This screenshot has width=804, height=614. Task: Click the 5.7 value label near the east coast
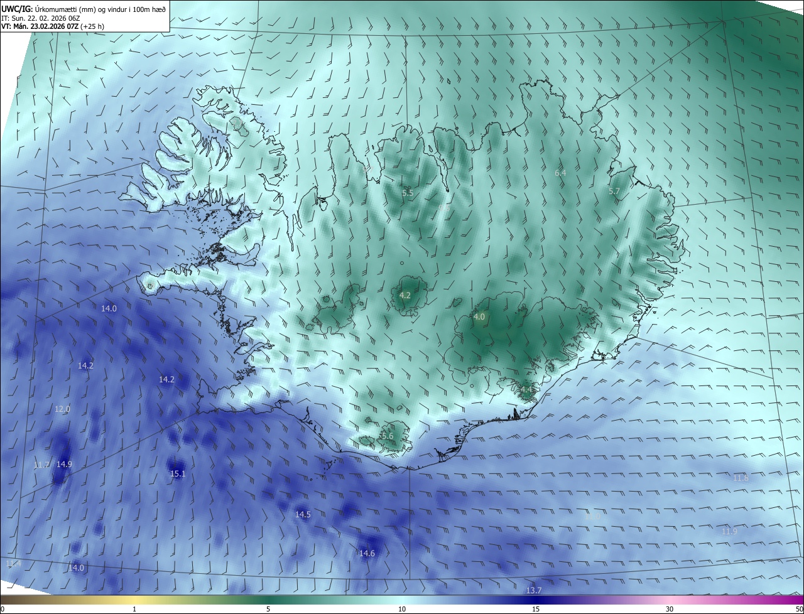[x=614, y=191]
